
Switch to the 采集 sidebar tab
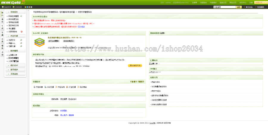[x=2, y=34]
